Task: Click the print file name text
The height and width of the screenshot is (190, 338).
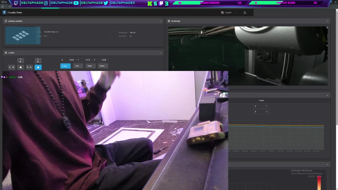Action: point(52,32)
